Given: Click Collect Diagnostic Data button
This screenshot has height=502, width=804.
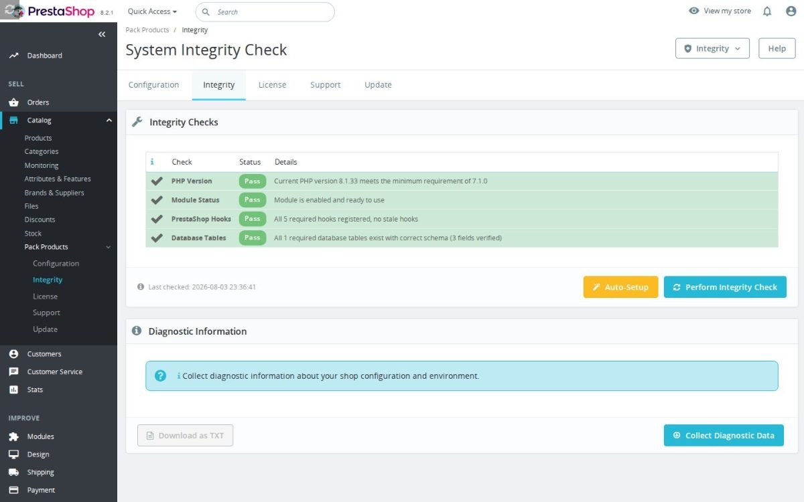Looking at the screenshot, I should [x=724, y=435].
